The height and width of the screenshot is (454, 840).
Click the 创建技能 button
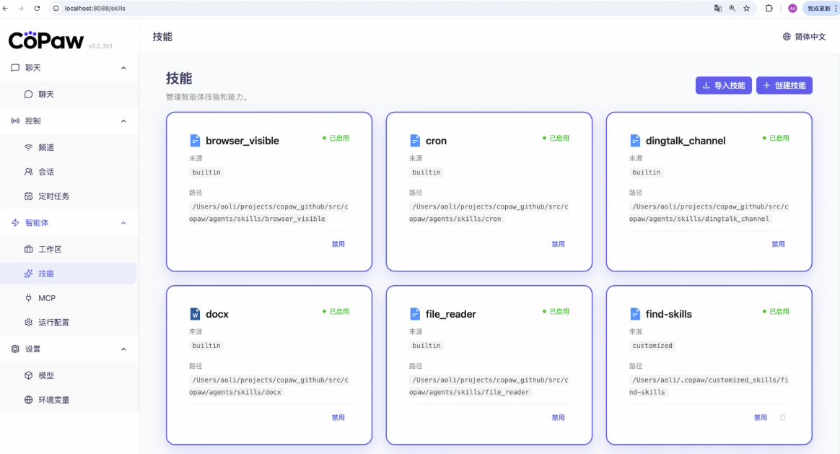[784, 85]
